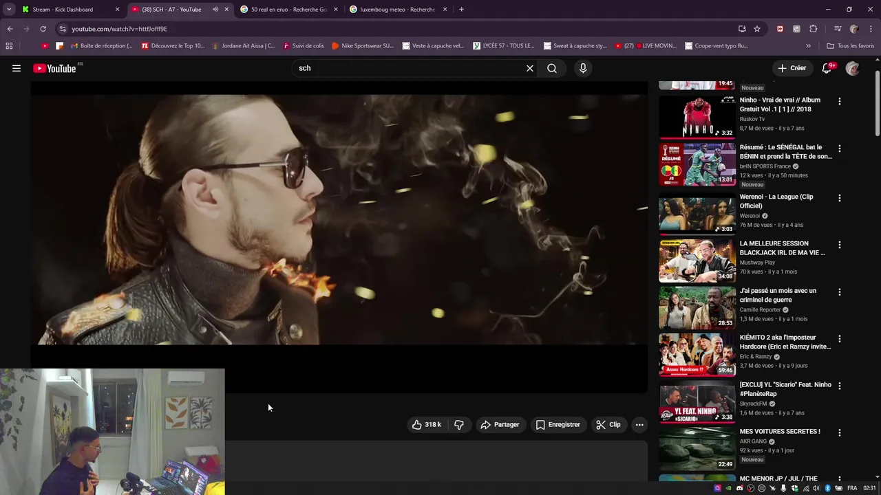Save the video with Enregistrer
Screen dimensions: 881x495
point(558,424)
